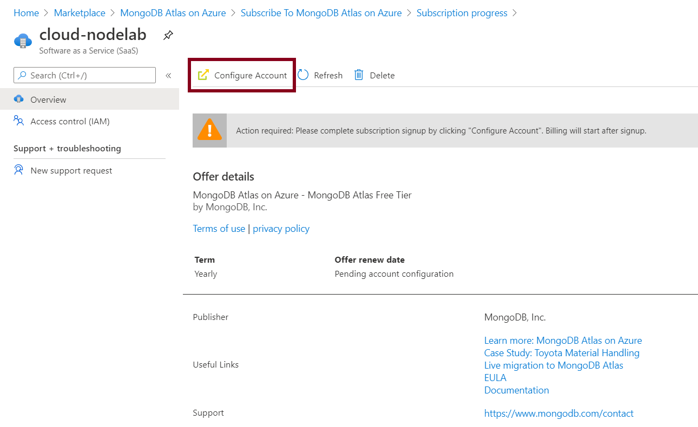This screenshot has width=698, height=427.
Task: Click the Access control (IAM) people icon
Action: 18,121
